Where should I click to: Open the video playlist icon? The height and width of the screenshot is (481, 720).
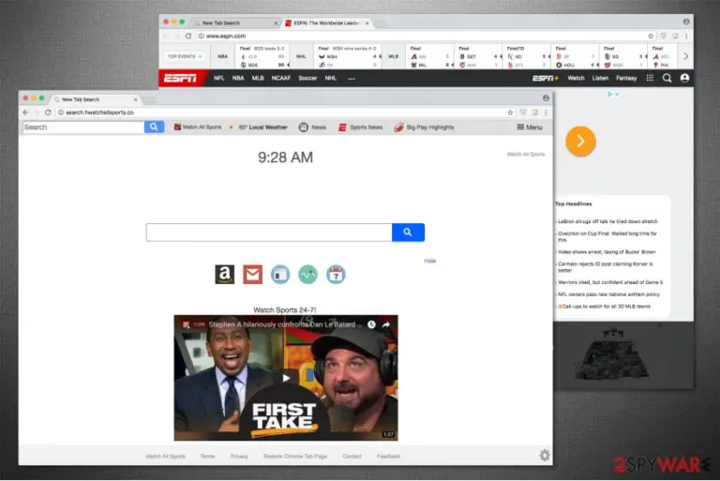coord(186,324)
